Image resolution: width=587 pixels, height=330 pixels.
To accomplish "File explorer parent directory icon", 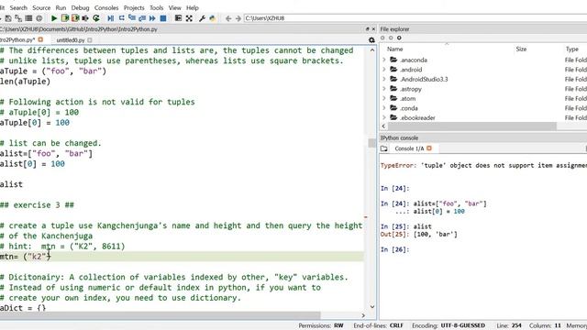I will [x=399, y=38].
